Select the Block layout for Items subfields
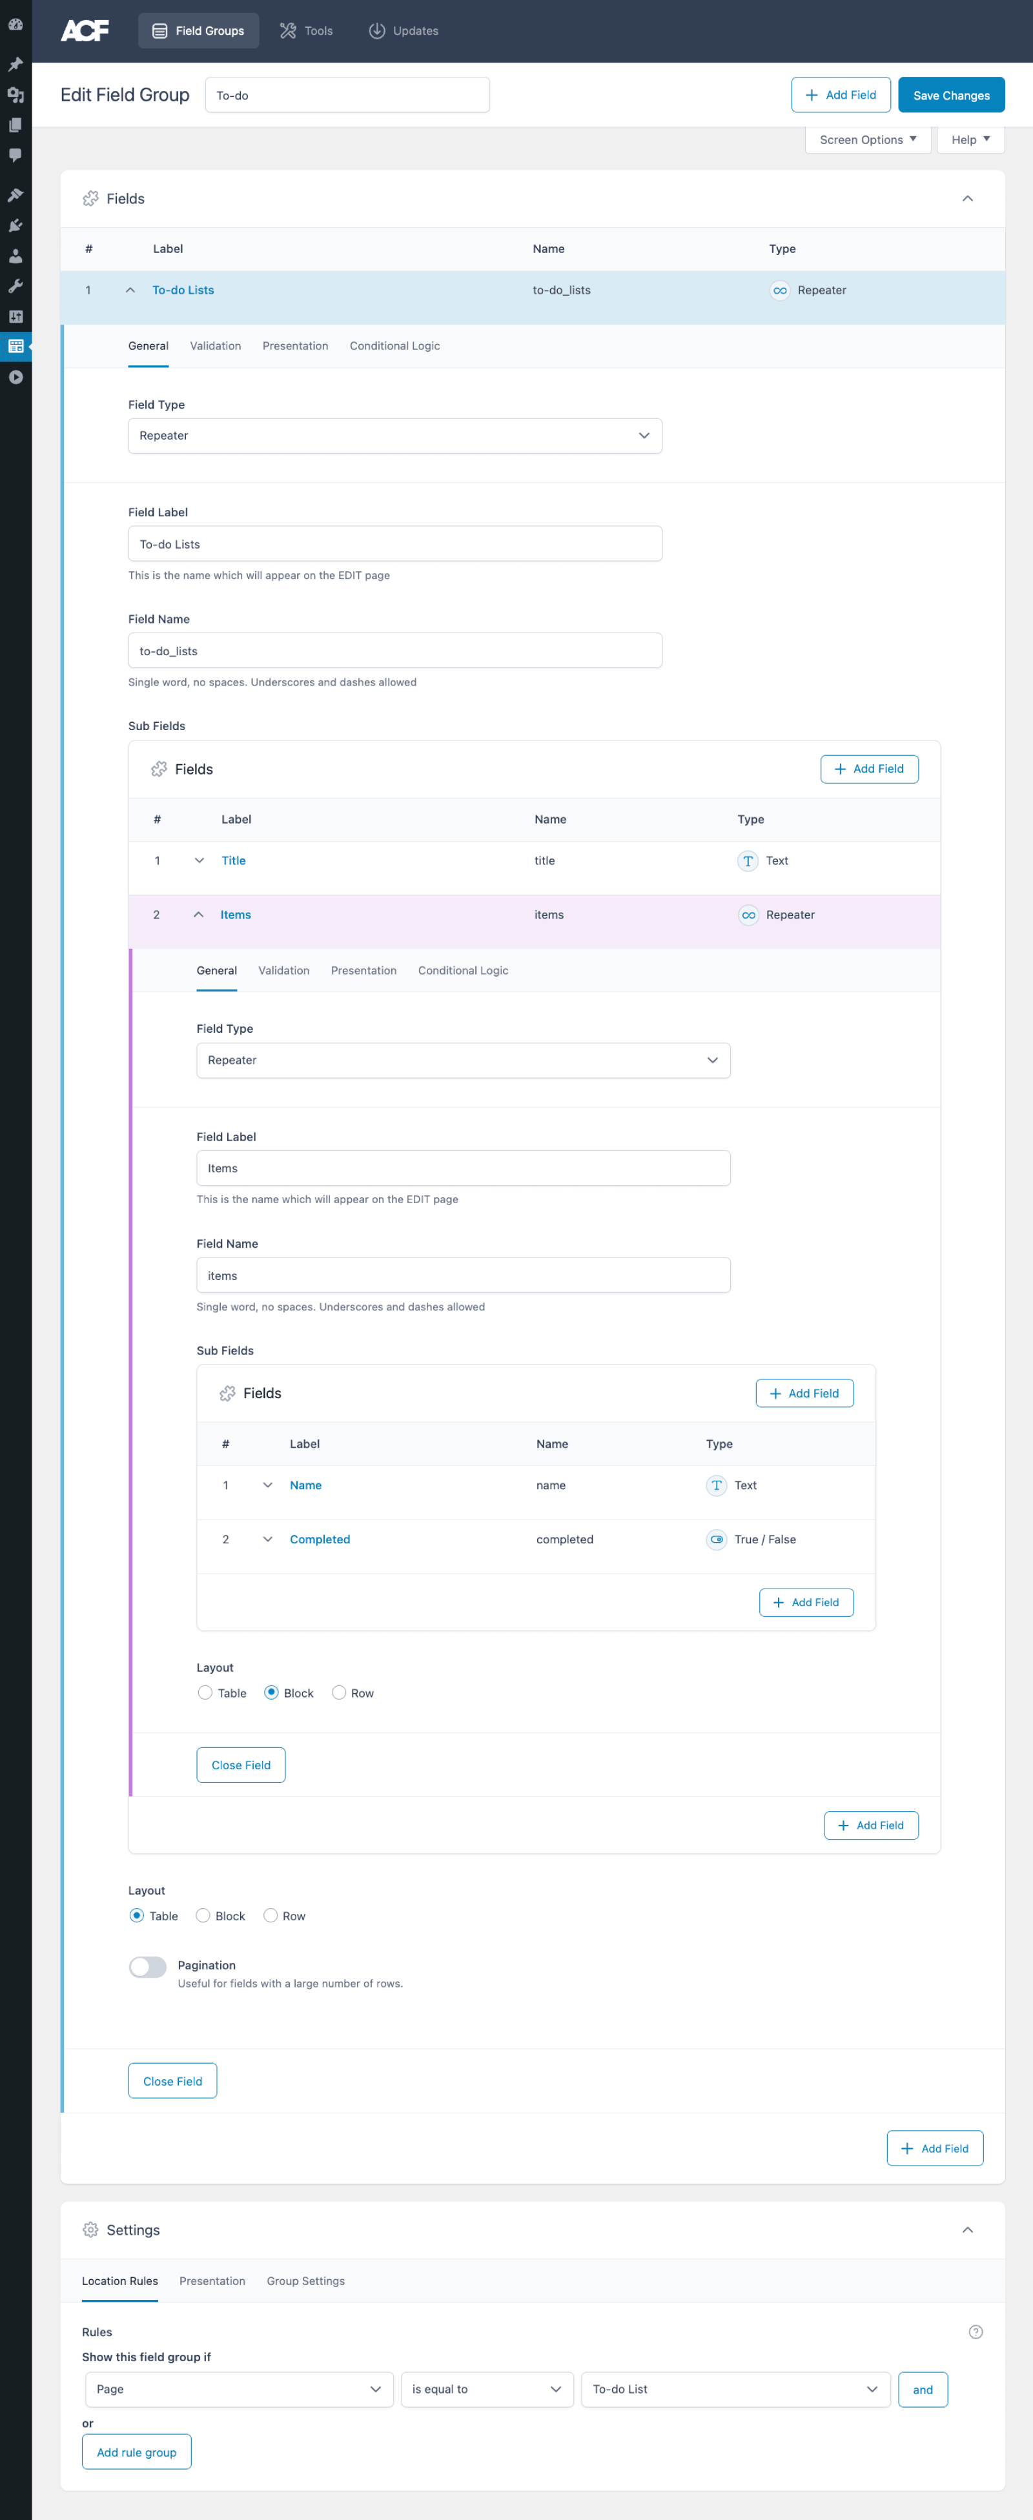The image size is (1033, 2520). (x=271, y=1692)
